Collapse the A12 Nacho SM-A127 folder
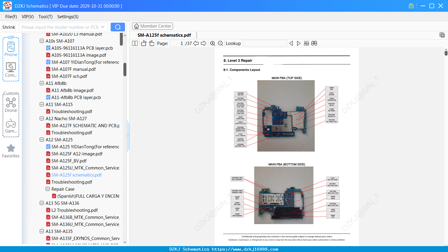The width and height of the screenshot is (448, 252). click(42, 119)
